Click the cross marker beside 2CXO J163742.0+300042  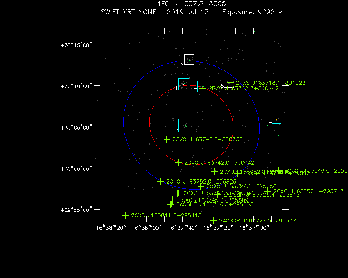coord(179,162)
